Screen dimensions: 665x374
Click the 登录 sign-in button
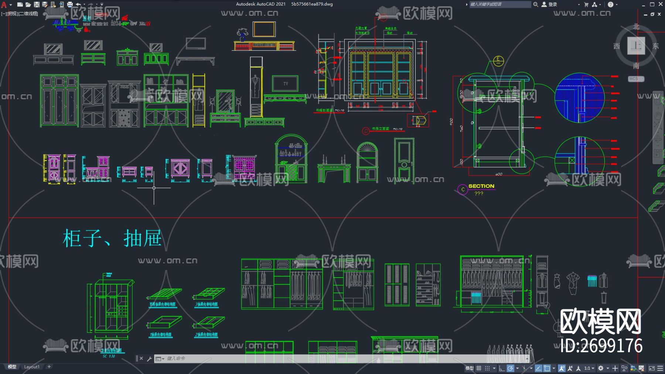549,4
